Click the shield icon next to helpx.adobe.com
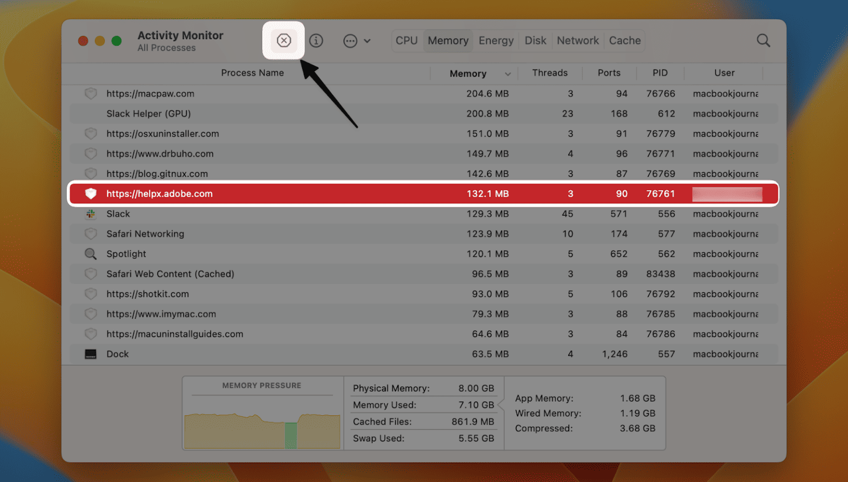The image size is (848, 482). (x=91, y=194)
